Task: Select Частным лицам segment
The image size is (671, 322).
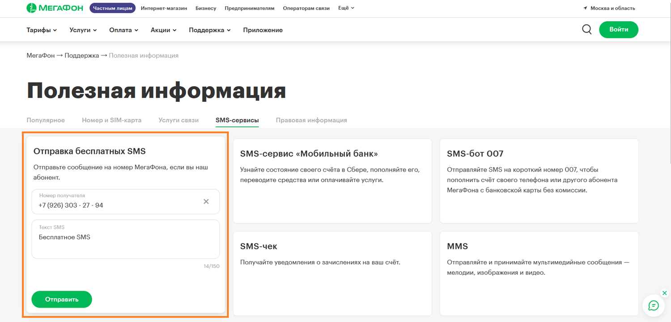Action: click(x=113, y=8)
